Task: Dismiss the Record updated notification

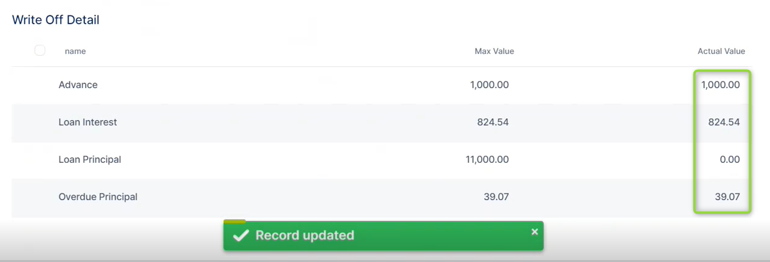Action: click(x=534, y=231)
